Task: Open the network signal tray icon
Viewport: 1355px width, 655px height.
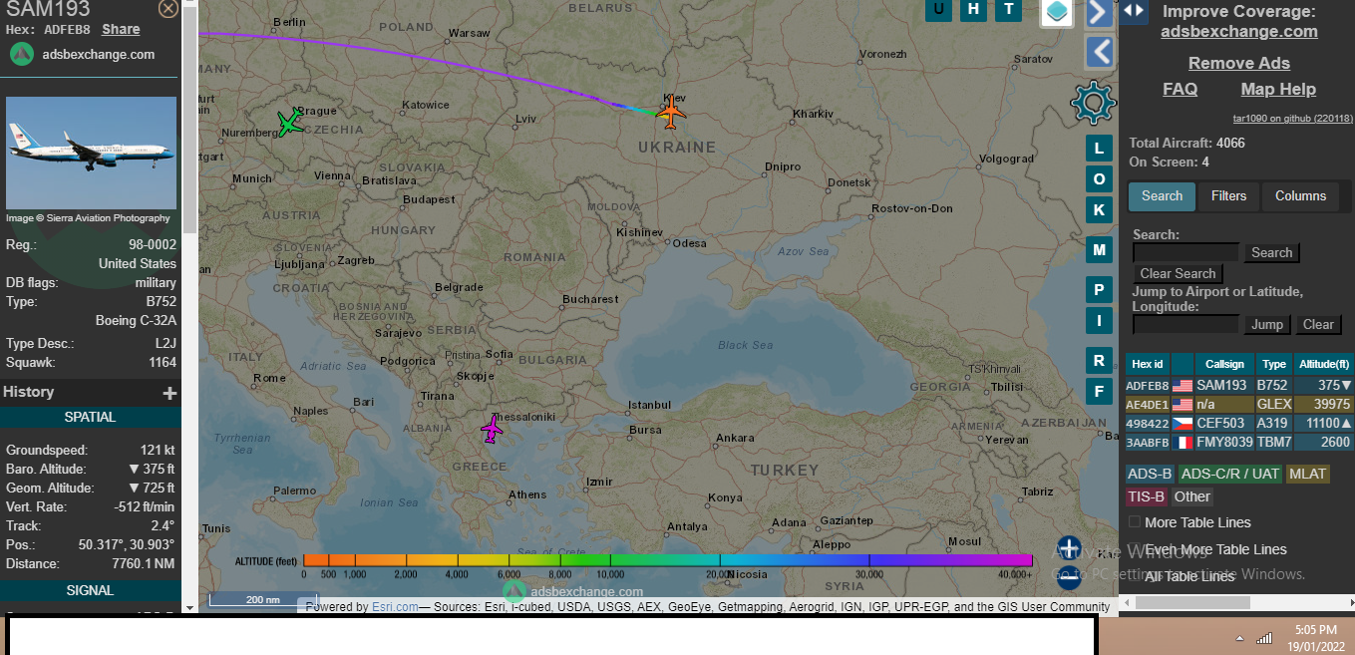Action: coord(1264,638)
